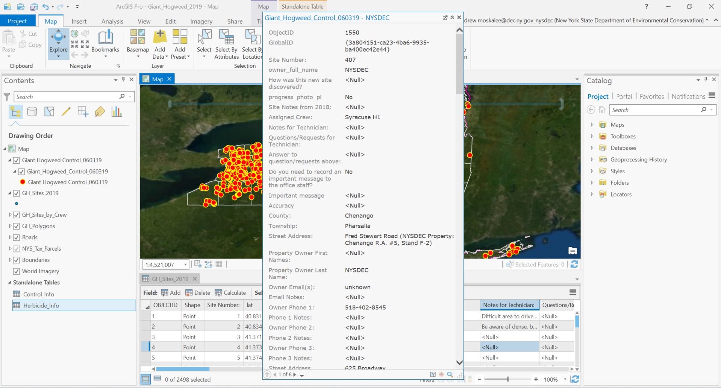Screen dimensions: 721x388
Task: Open the popup feature list dropdown
Action: [x=302, y=375]
